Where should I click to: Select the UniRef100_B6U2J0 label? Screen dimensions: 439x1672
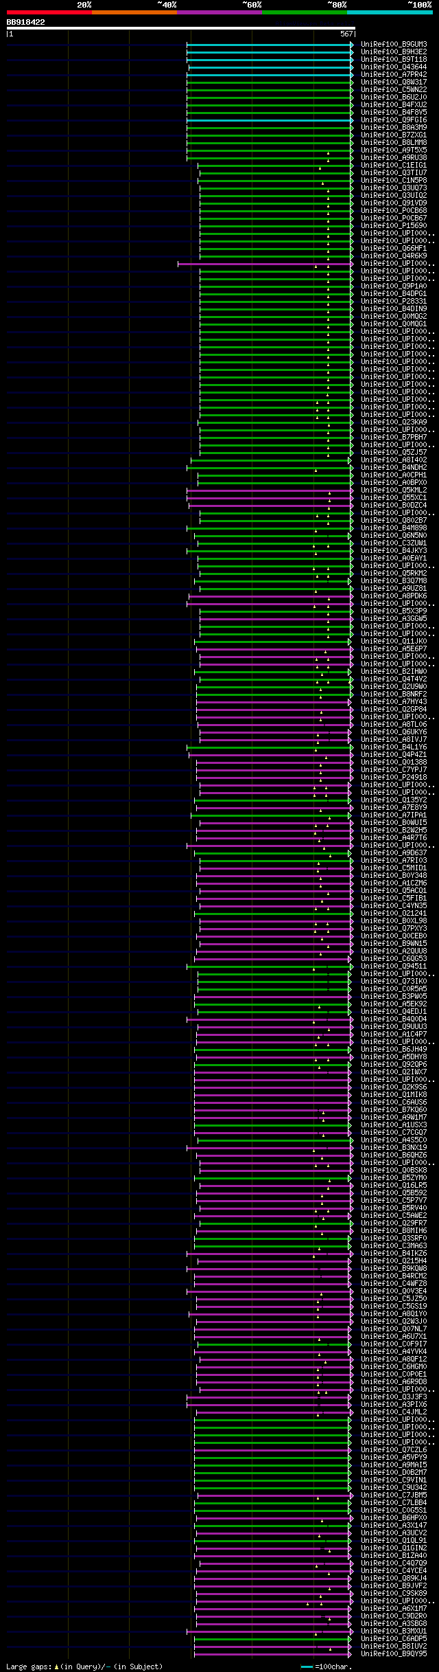point(394,98)
